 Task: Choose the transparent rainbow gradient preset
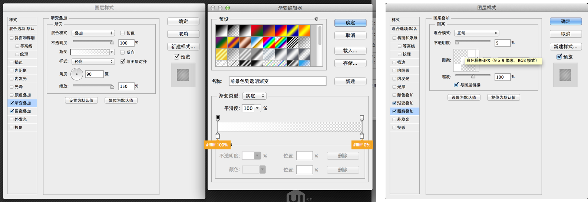click(x=281, y=42)
